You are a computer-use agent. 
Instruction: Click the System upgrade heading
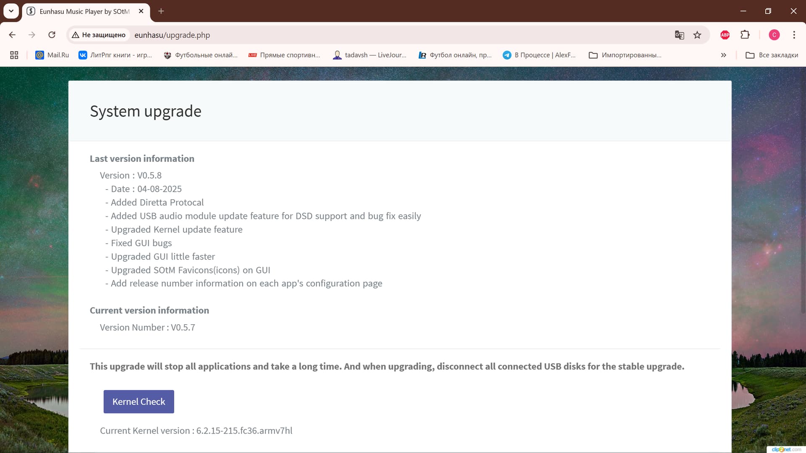click(146, 111)
